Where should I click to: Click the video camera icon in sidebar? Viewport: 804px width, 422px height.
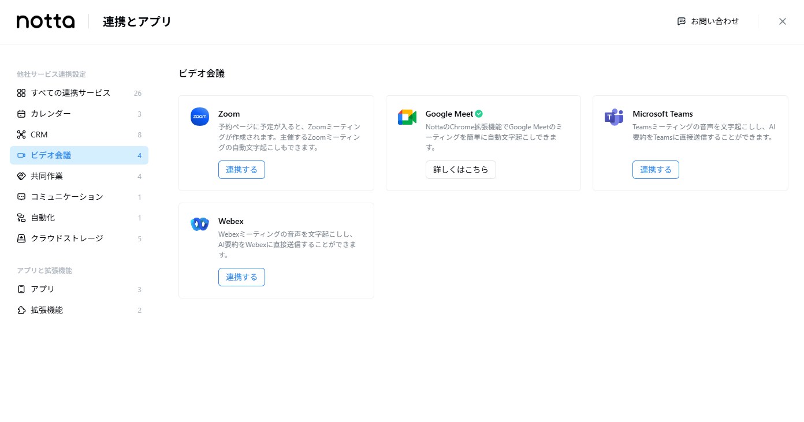21,155
